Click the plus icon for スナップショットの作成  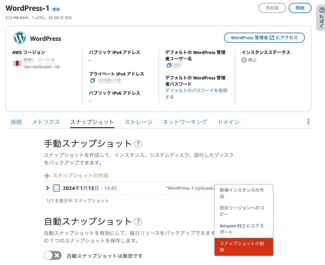47,176
